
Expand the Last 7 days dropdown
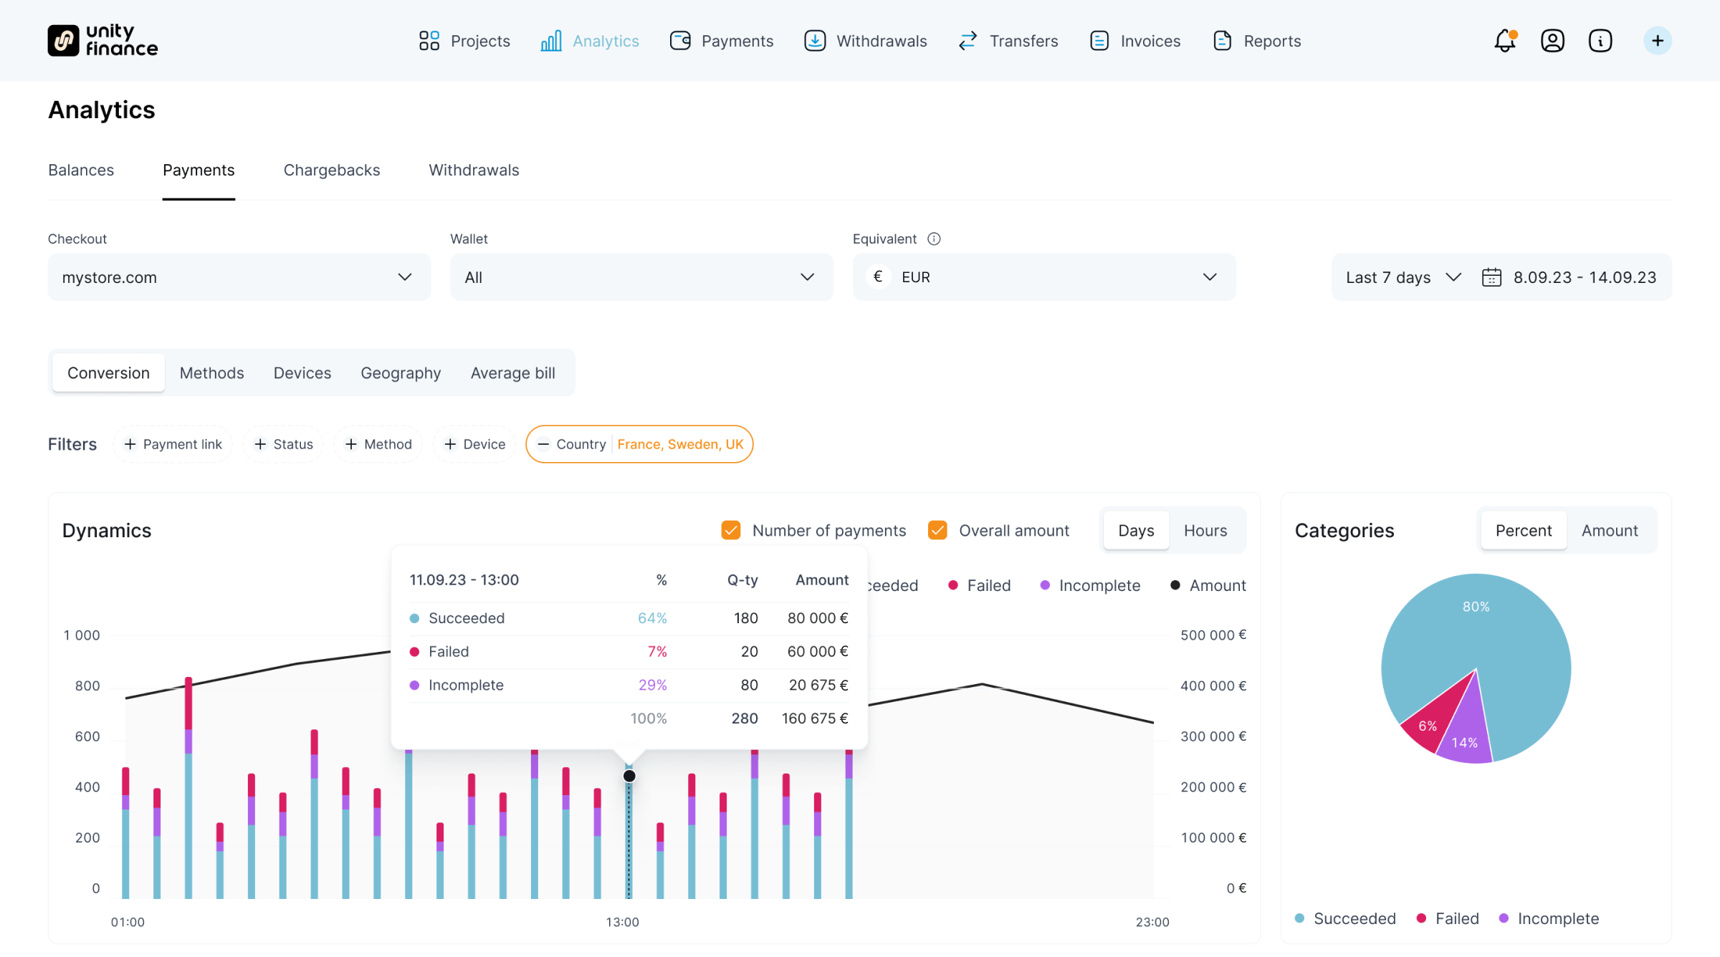tap(1403, 277)
